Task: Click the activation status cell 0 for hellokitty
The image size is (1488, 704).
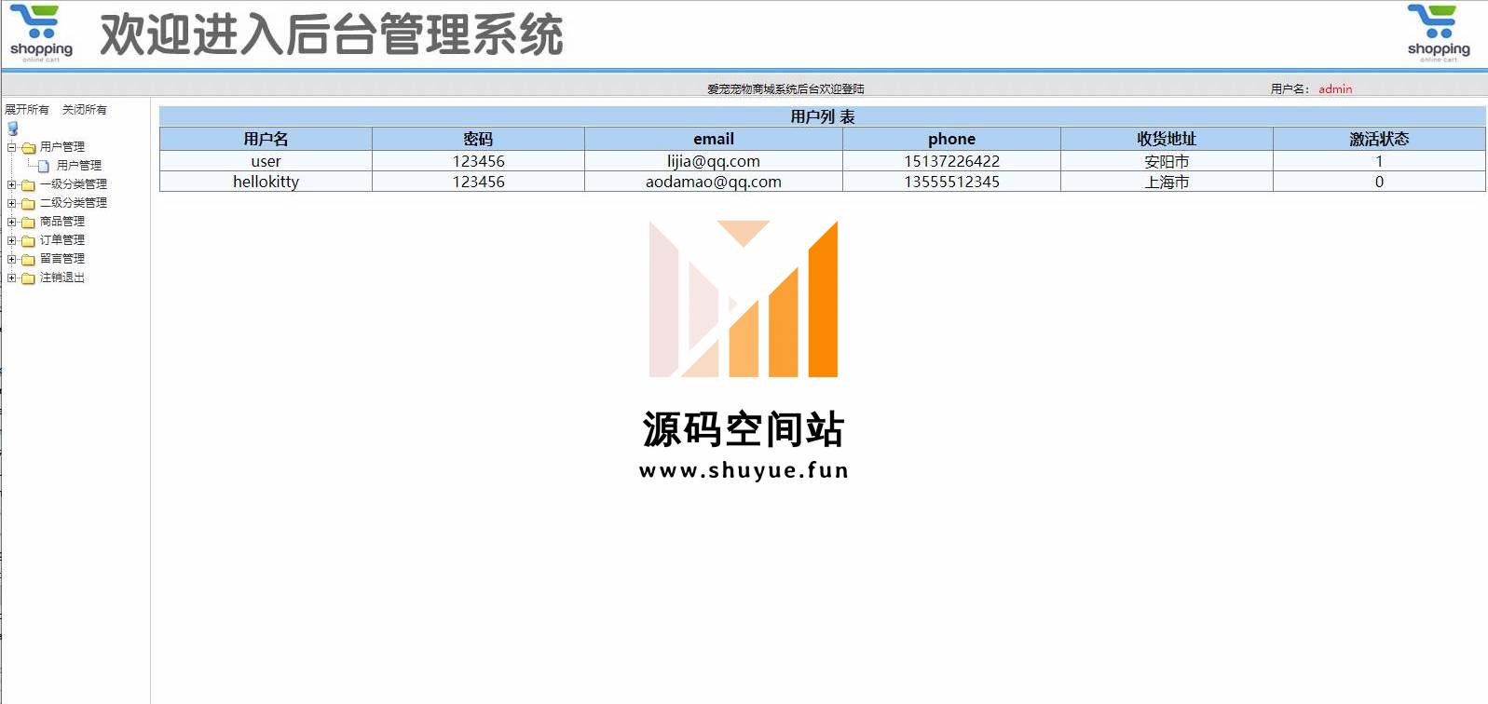Action: [1379, 182]
